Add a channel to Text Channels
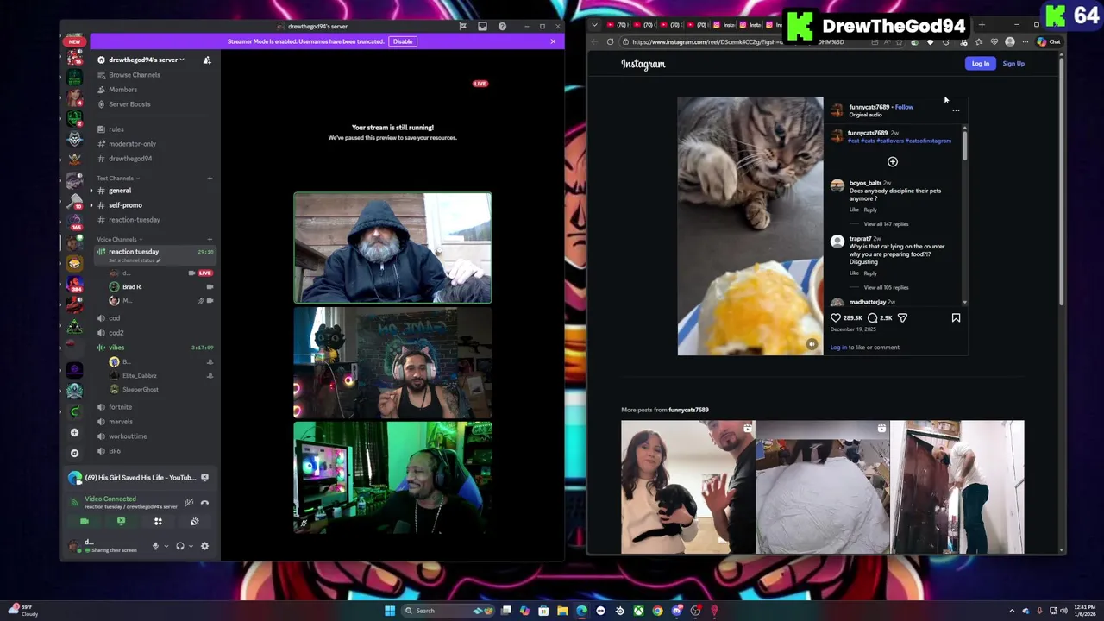Viewport: 1104px width, 621px height. point(210,179)
